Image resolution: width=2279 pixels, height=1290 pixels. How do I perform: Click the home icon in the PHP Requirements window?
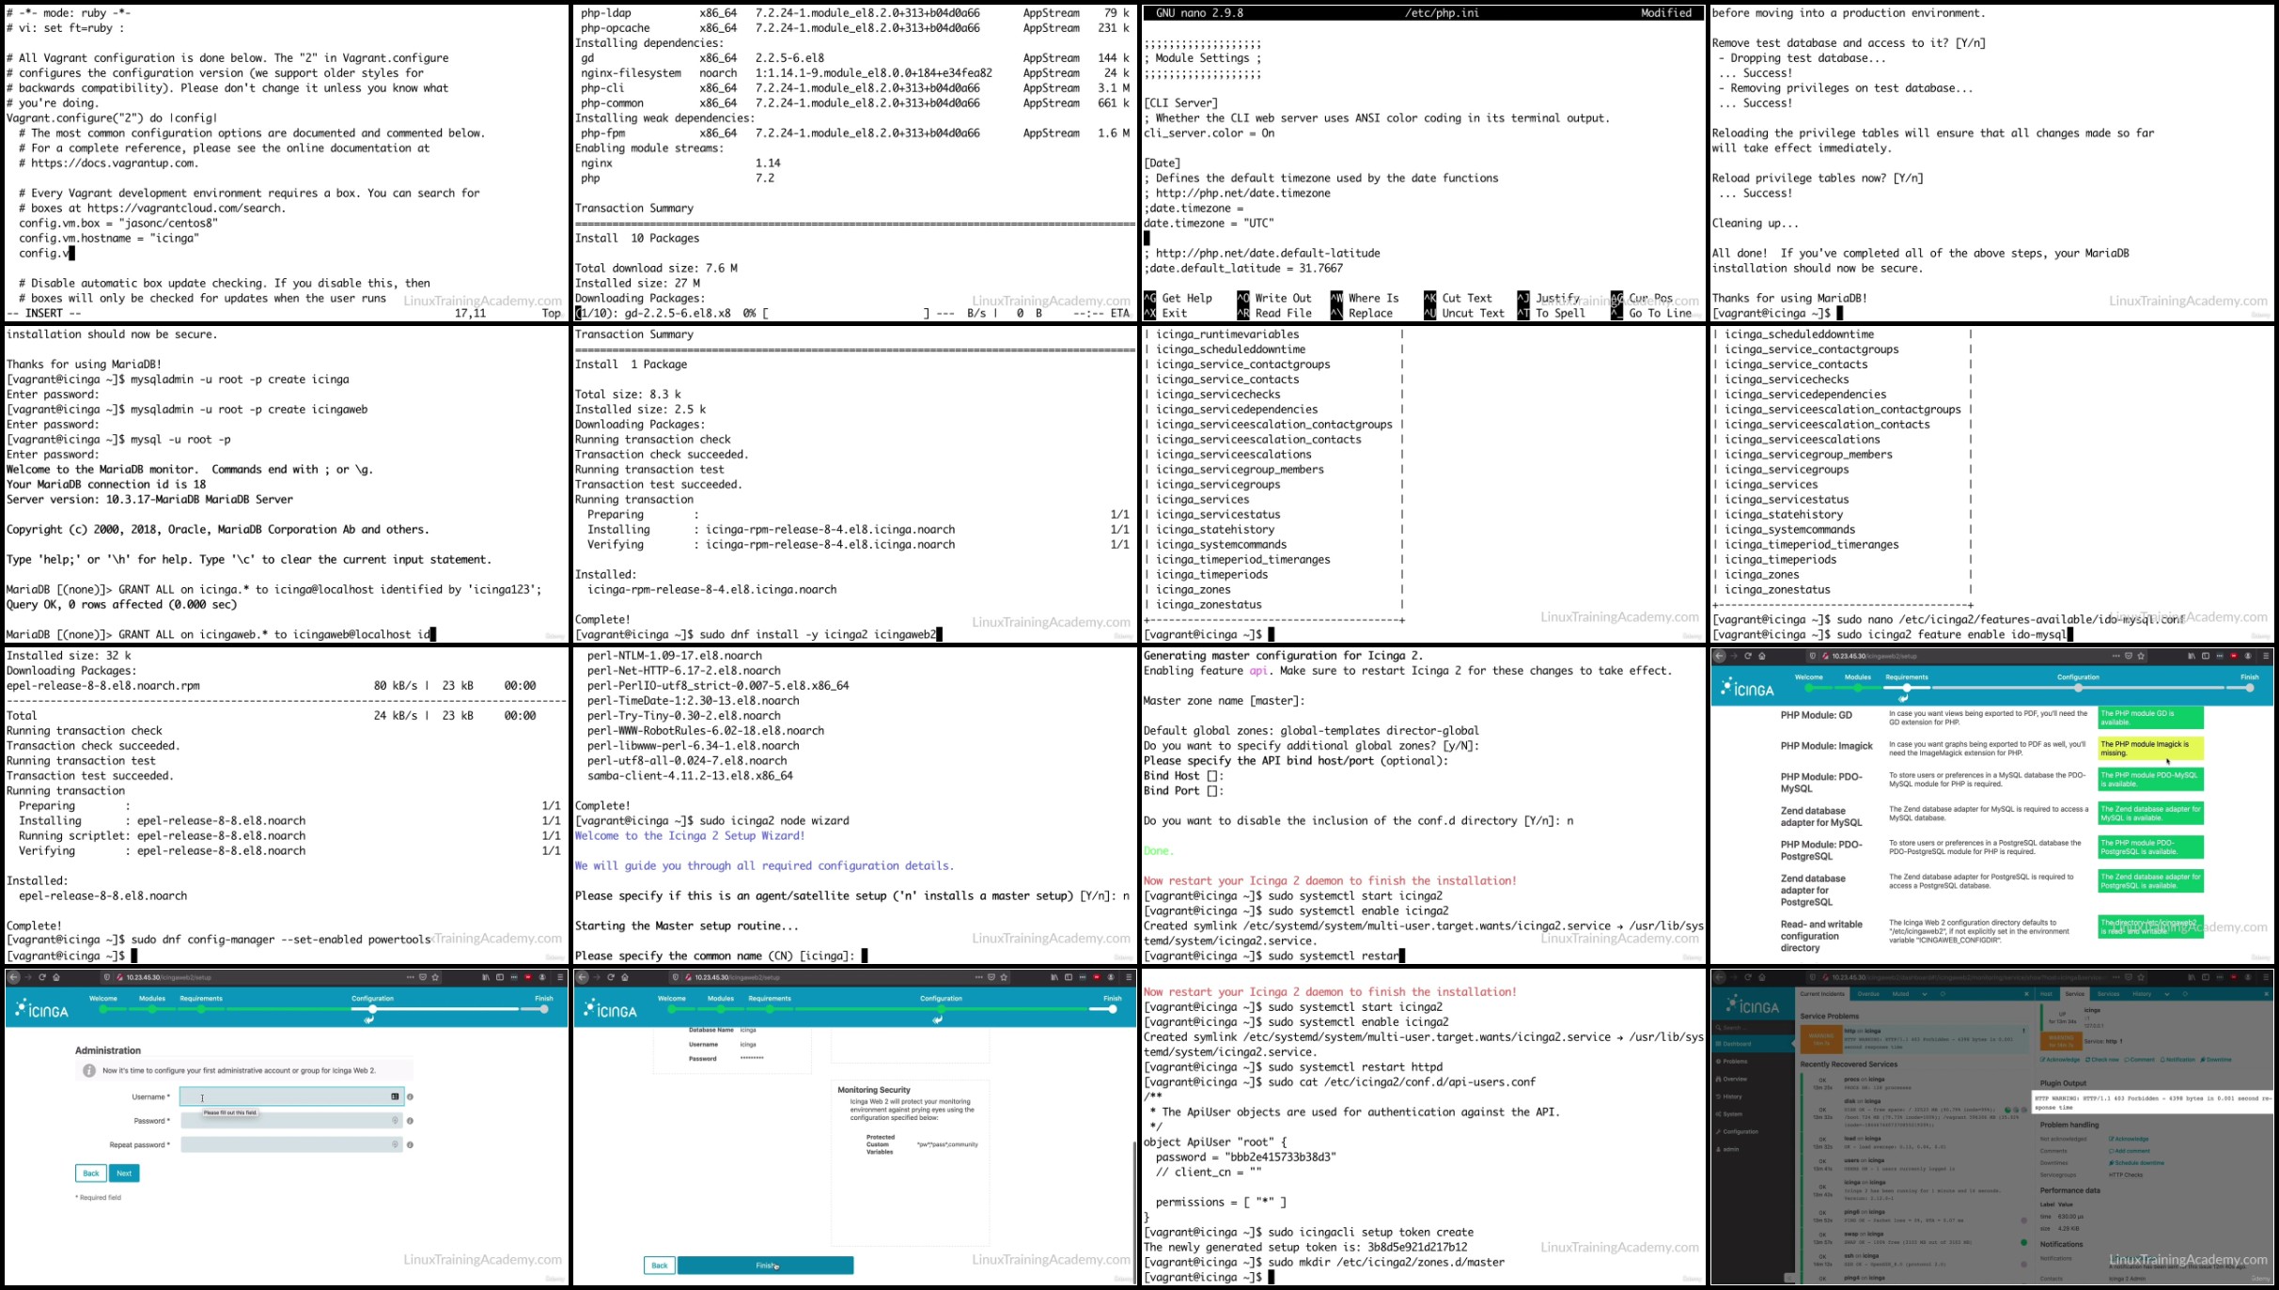(x=1762, y=656)
